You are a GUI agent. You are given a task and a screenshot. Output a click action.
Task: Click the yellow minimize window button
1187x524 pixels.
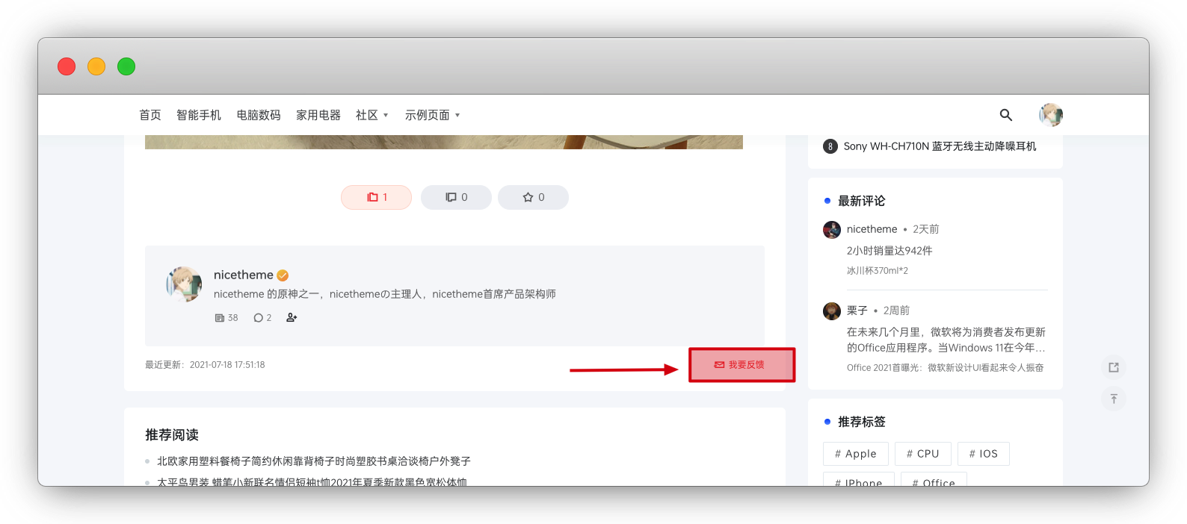click(x=96, y=66)
